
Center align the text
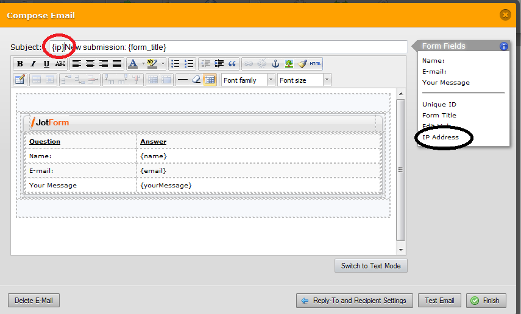pos(90,64)
